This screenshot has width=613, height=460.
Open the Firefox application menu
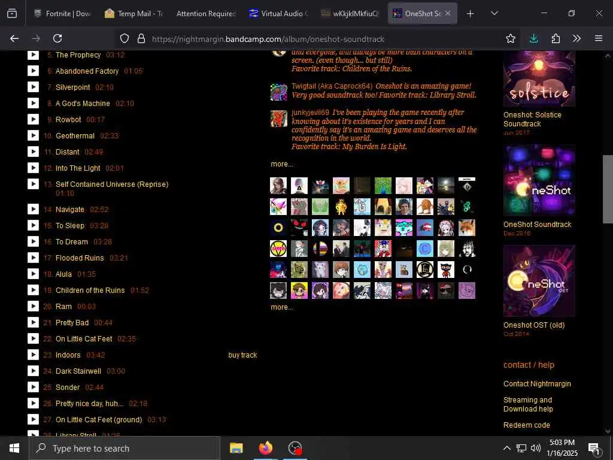[599, 38]
